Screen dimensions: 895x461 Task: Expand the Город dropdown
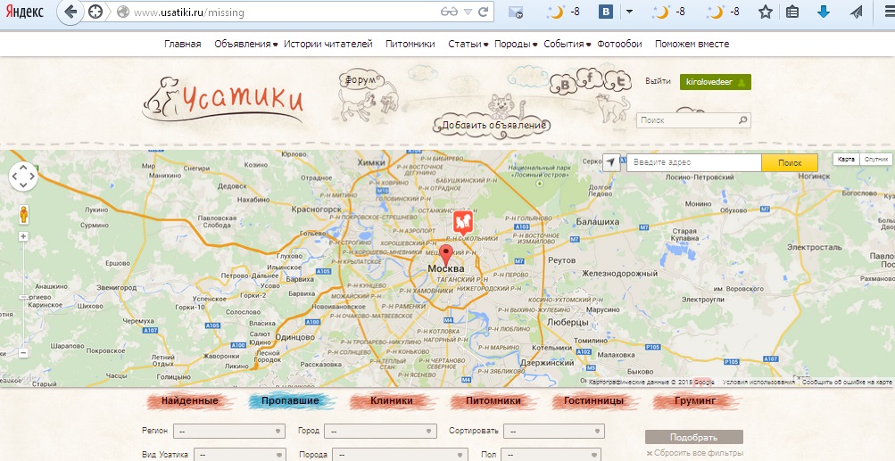pyautogui.click(x=379, y=431)
